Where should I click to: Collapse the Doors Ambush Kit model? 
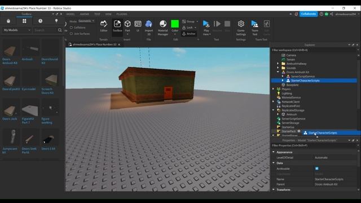click(278, 72)
